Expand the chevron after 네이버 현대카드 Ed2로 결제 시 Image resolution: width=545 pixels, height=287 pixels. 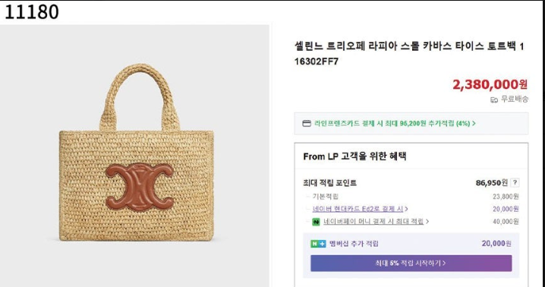[406, 209]
